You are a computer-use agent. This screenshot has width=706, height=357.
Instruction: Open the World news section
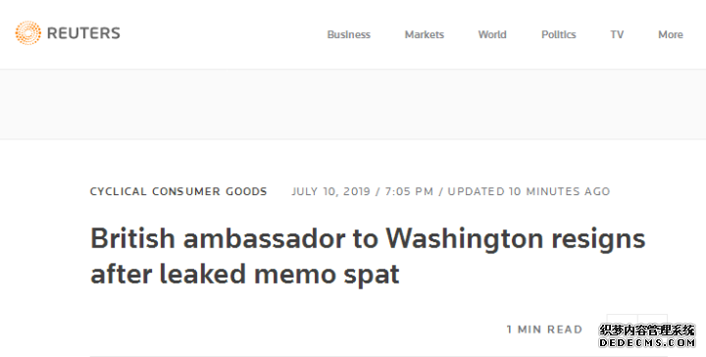click(x=492, y=34)
